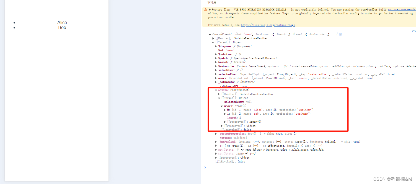
Task: Expand the $patch(partialStateOrMutator) row
Action: [x=216, y=58]
